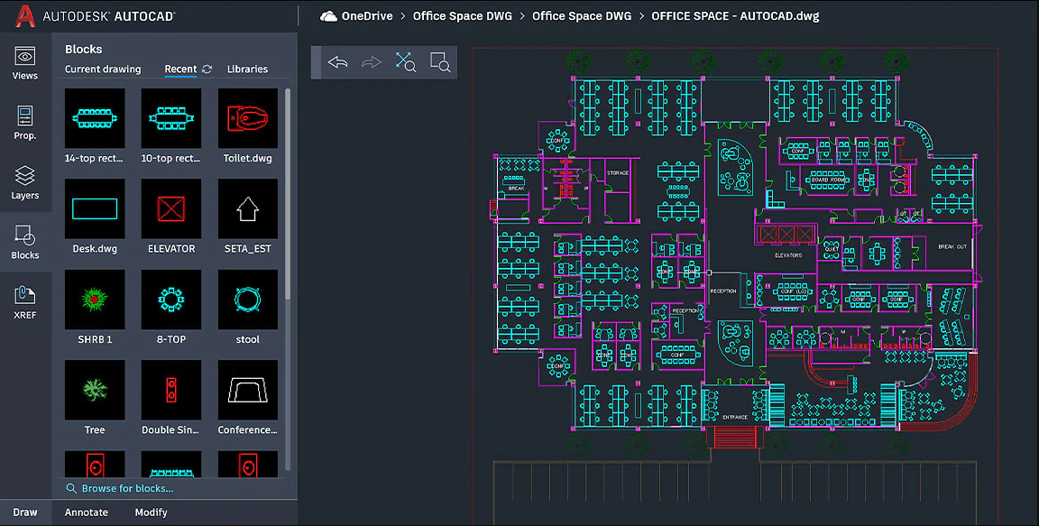Select the Tree block thumbnail

[x=95, y=390]
